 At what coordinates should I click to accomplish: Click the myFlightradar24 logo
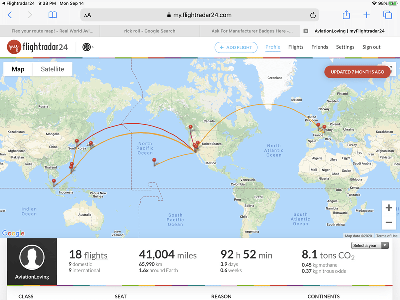pos(38,47)
